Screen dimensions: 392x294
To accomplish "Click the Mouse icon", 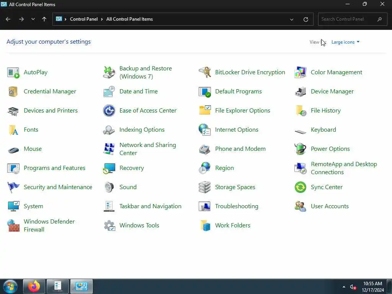I will [x=13, y=150].
